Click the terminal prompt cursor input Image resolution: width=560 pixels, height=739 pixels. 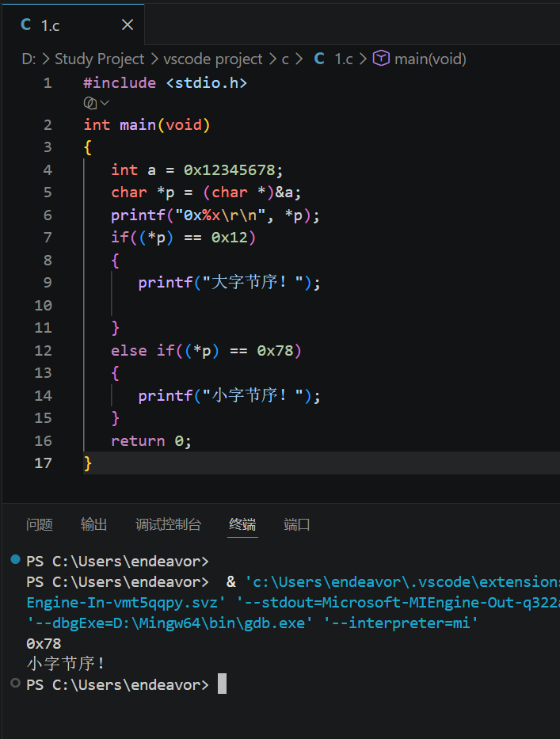(x=222, y=684)
